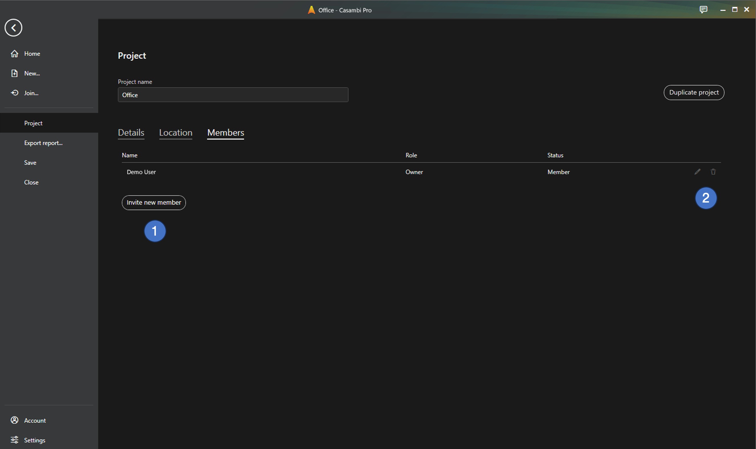Click the Settings sliders icon
This screenshot has width=756, height=449.
click(15, 440)
